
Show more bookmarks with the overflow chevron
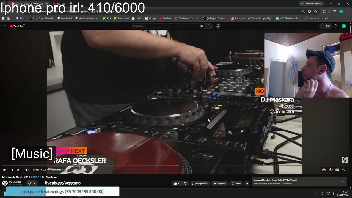[345, 18]
